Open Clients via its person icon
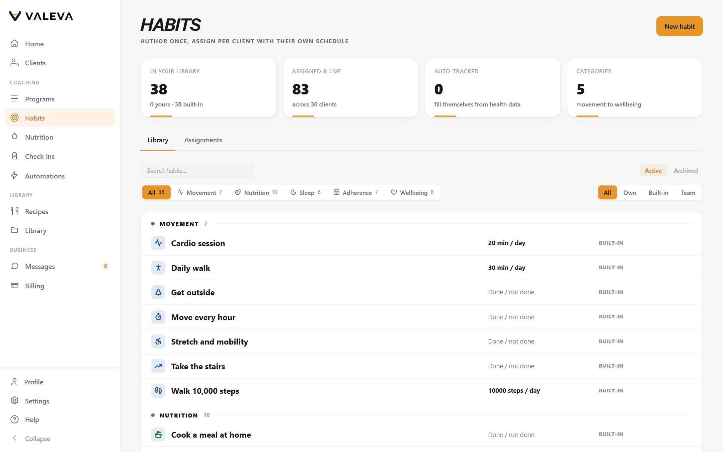This screenshot has height=452, width=723. (14, 63)
